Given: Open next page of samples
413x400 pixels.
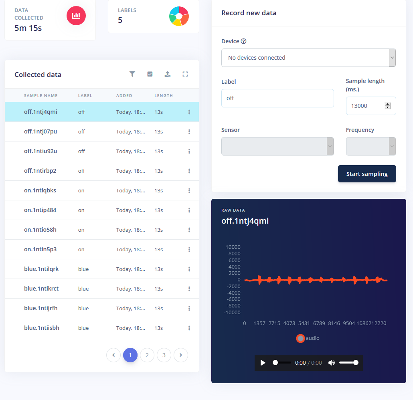Looking at the screenshot, I should (x=180, y=355).
